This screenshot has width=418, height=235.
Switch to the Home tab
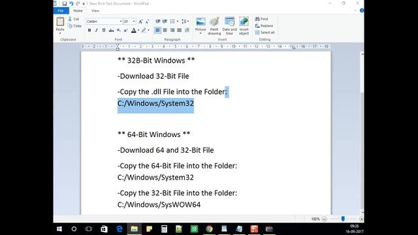click(78, 10)
